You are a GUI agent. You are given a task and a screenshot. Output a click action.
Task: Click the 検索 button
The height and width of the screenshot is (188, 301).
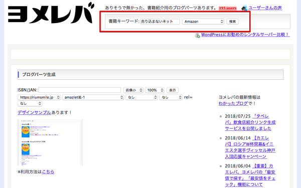coord(232,22)
